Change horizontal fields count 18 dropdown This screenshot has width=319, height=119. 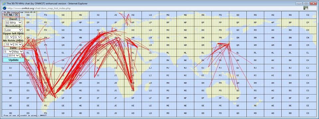(x=9, y=44)
